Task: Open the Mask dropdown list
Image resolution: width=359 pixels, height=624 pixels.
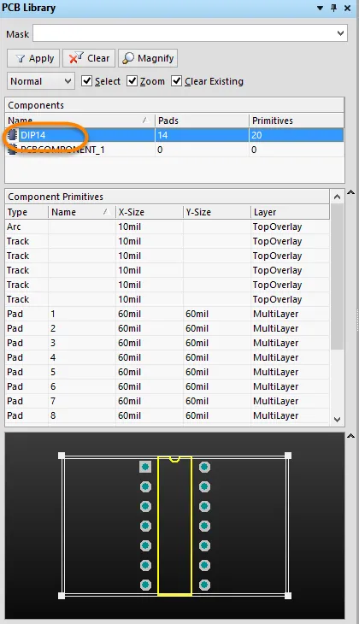Action: pyautogui.click(x=340, y=33)
